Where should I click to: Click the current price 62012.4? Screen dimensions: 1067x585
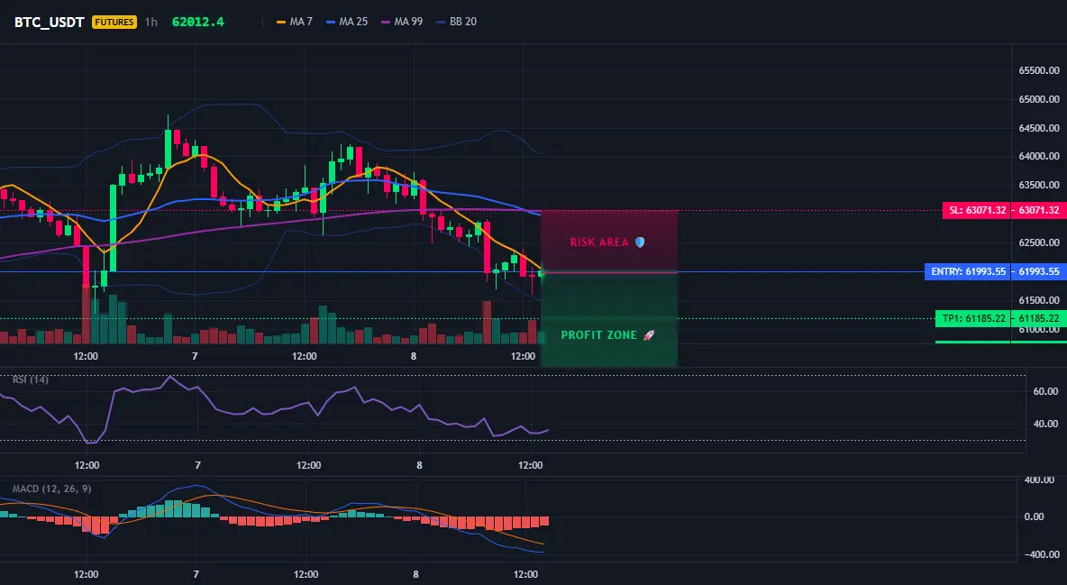[x=197, y=22]
